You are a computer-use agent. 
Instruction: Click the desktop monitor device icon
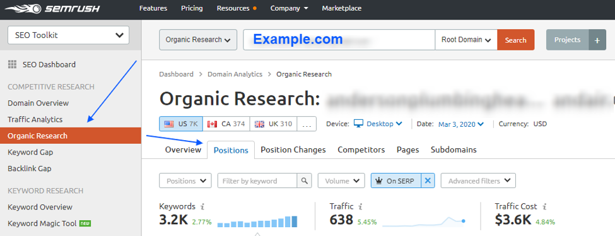[x=358, y=124]
